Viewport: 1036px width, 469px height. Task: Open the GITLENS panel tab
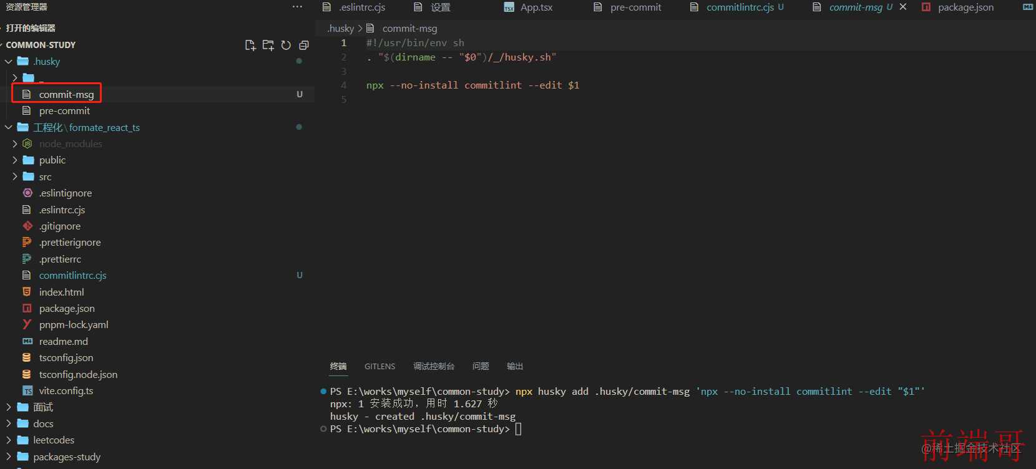[380, 366]
